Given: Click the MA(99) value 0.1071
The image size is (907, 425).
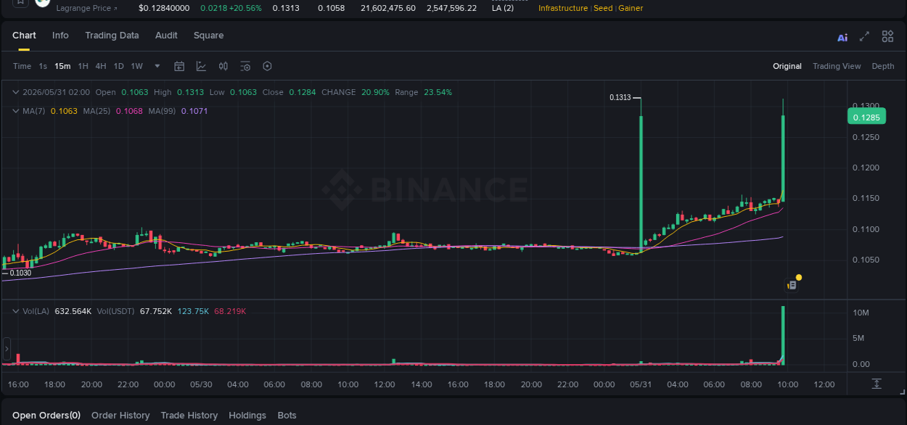Looking at the screenshot, I should [194, 111].
